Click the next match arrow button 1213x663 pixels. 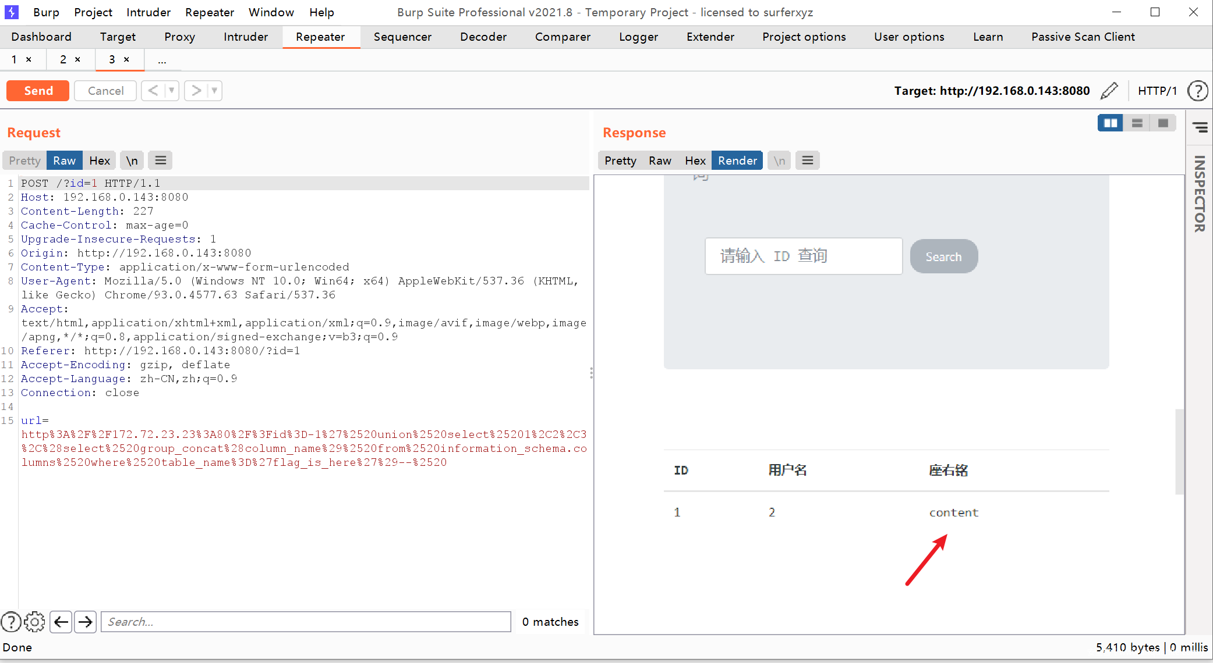point(86,622)
